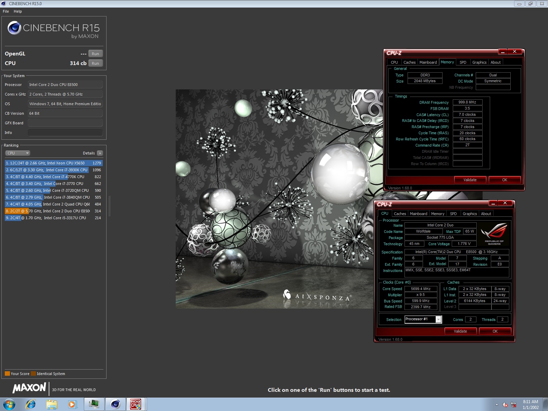Image resolution: width=548 pixels, height=411 pixels.
Task: Open Caches tab in upper CPU-Z window
Action: click(409, 62)
